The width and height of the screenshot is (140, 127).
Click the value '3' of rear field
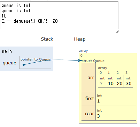99,116
